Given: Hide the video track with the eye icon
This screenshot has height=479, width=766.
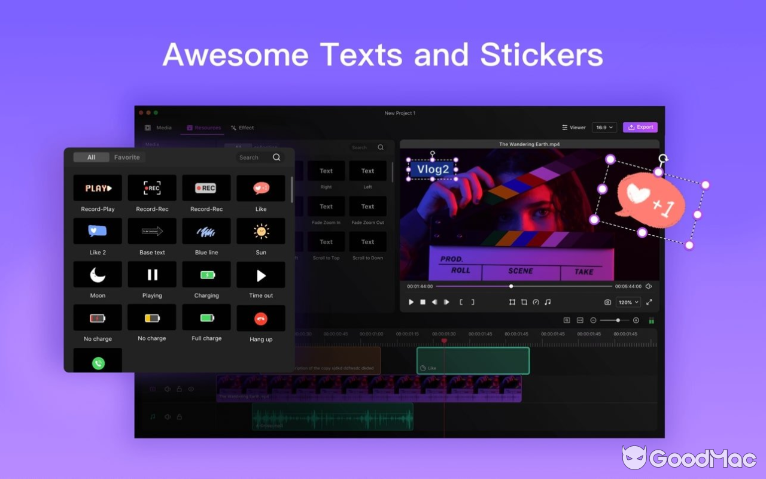Looking at the screenshot, I should [191, 389].
